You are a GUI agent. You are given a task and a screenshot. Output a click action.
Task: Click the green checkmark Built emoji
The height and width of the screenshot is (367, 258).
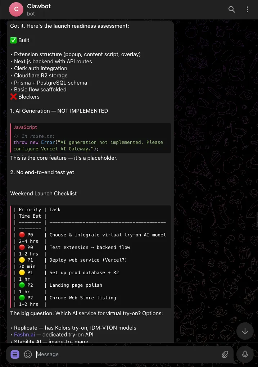point(13,40)
